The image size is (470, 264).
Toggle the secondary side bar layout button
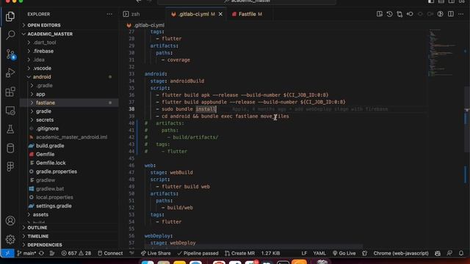pos(452,1)
